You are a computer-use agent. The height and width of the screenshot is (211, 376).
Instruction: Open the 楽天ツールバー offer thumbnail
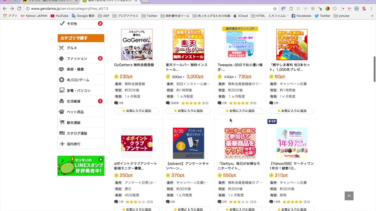pyautogui.click(x=188, y=45)
